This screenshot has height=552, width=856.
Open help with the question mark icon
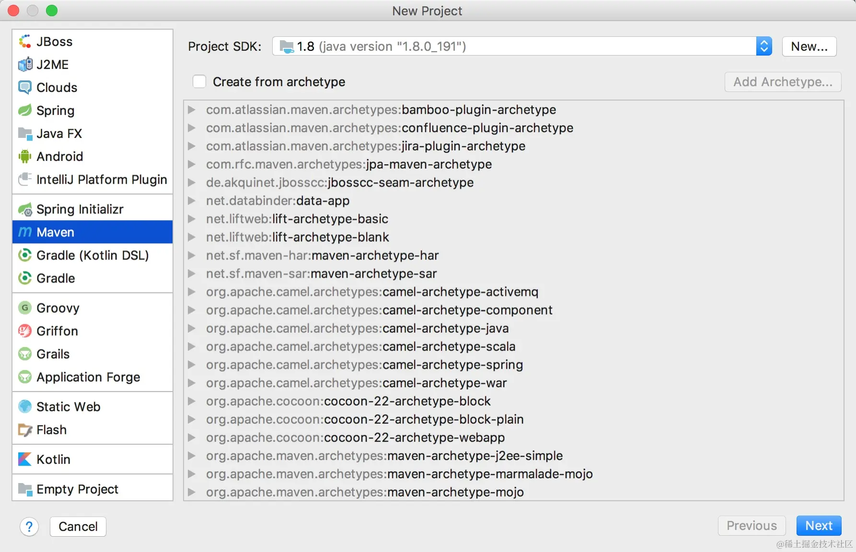(x=29, y=527)
